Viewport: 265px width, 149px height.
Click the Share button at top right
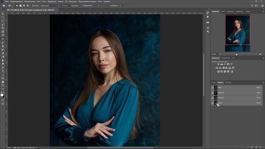[263, 5]
